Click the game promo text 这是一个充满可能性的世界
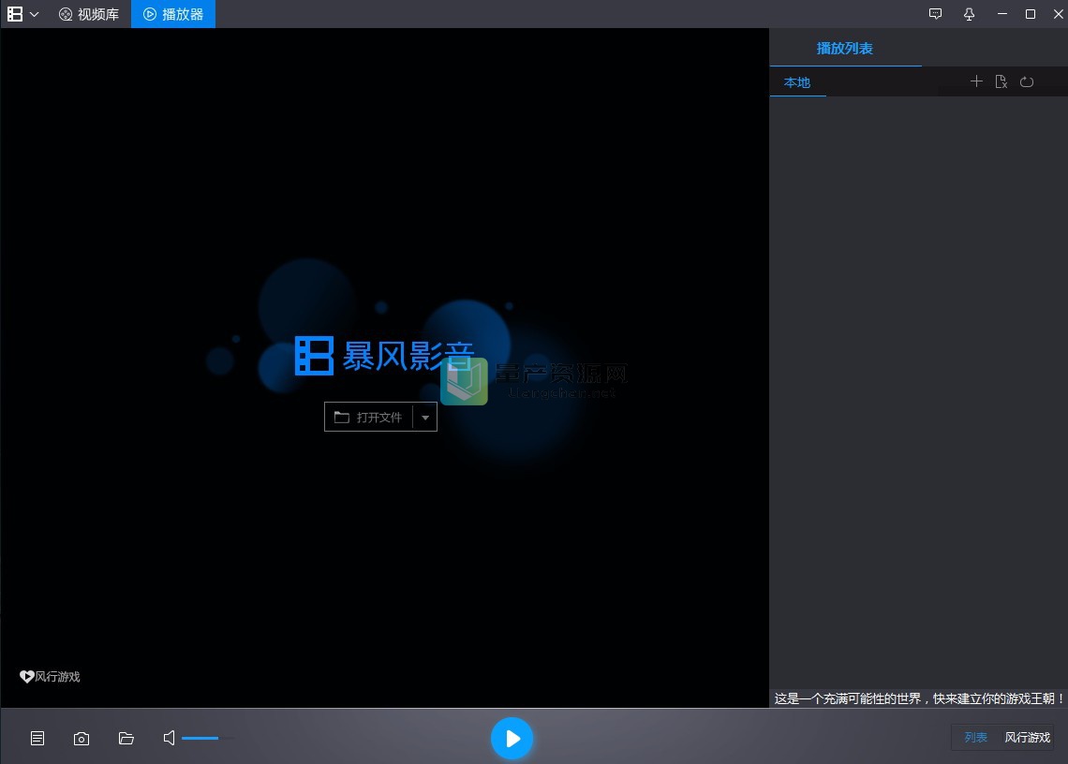The height and width of the screenshot is (764, 1068). coord(919,698)
